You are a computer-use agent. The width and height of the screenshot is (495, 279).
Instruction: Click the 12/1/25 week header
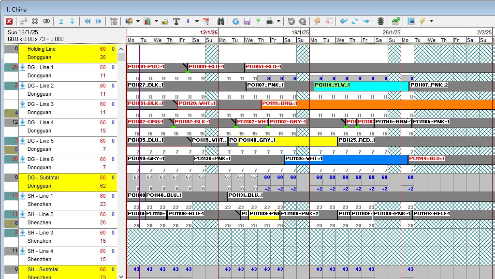point(209,32)
